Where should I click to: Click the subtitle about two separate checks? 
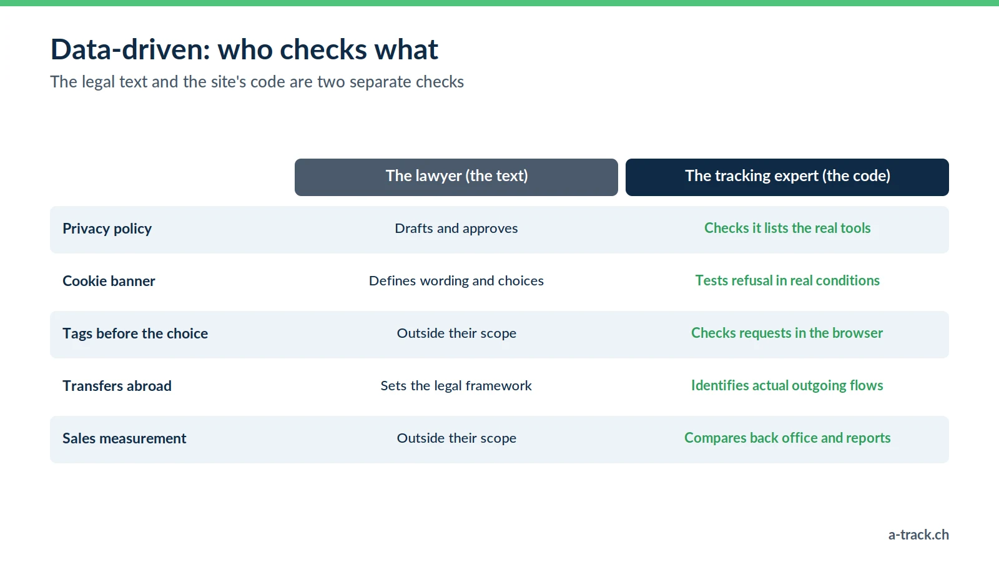[257, 82]
